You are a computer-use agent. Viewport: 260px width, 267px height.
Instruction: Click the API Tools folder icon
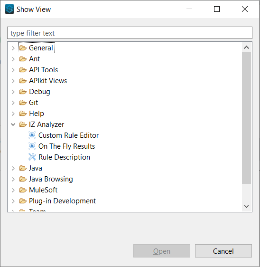click(23, 70)
